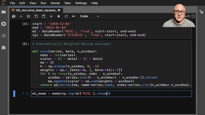
Task: Click the notebook file icon on the tab
Action: 13,10
